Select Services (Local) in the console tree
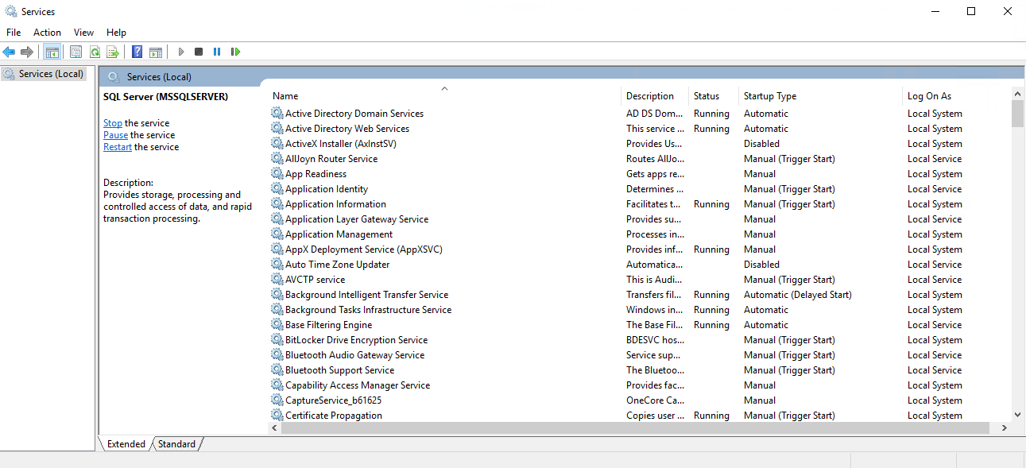This screenshot has height=468, width=1026. pyautogui.click(x=51, y=74)
